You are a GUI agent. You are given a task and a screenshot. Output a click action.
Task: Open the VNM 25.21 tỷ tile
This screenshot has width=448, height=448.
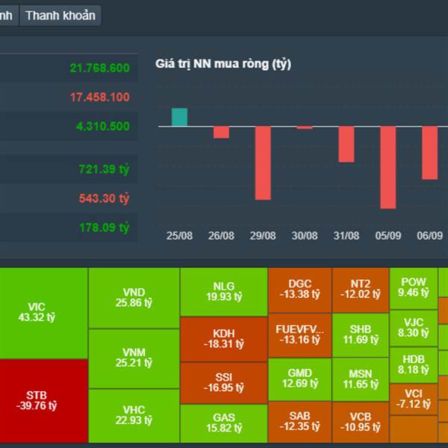click(134, 358)
